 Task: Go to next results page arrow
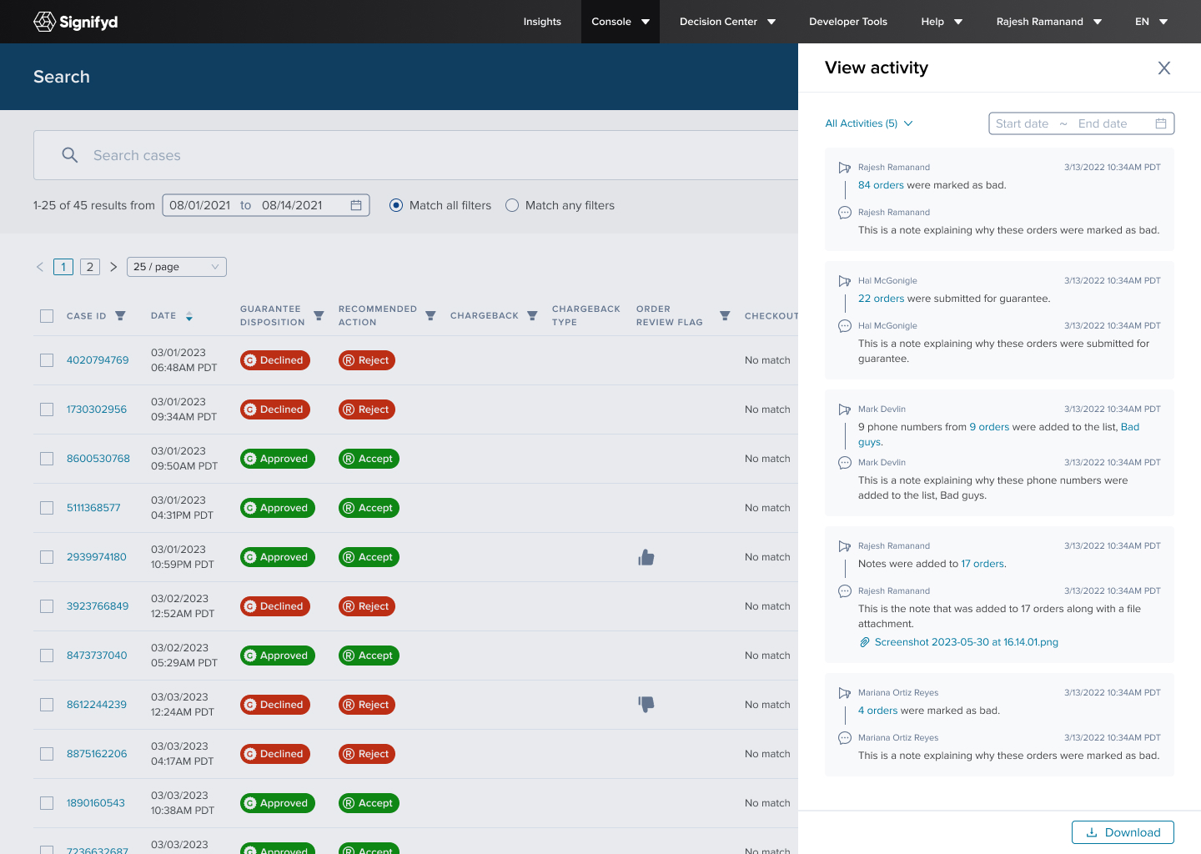click(x=113, y=267)
